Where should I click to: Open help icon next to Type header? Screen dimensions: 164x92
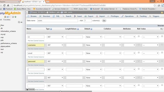point(51,29)
